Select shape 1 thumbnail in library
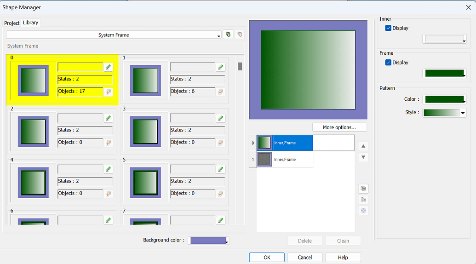 point(145,80)
